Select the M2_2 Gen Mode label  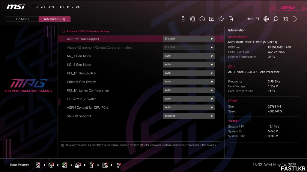pyautogui.click(x=79, y=65)
